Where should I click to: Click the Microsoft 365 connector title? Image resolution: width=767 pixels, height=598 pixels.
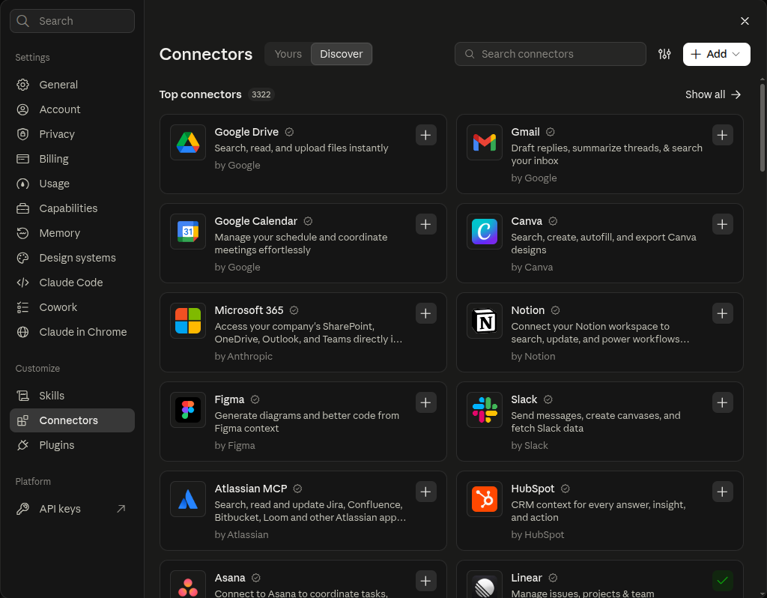coord(249,310)
